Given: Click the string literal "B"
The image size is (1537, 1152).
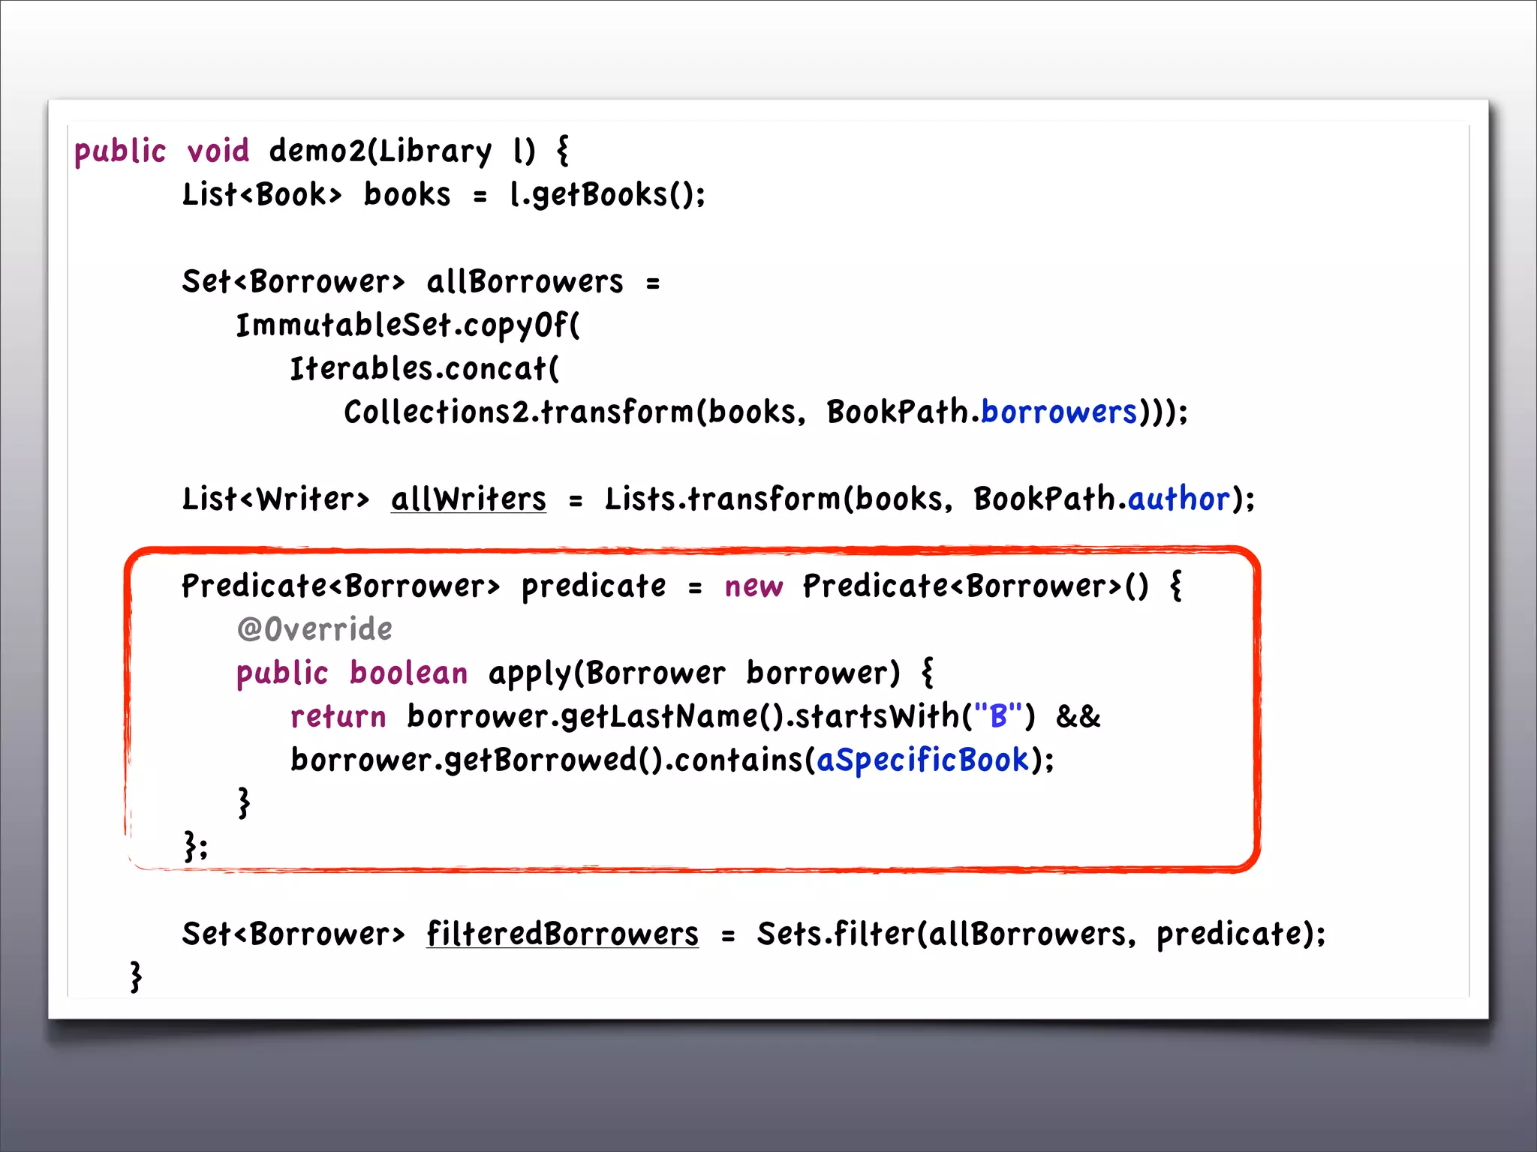Looking at the screenshot, I should tap(998, 716).
